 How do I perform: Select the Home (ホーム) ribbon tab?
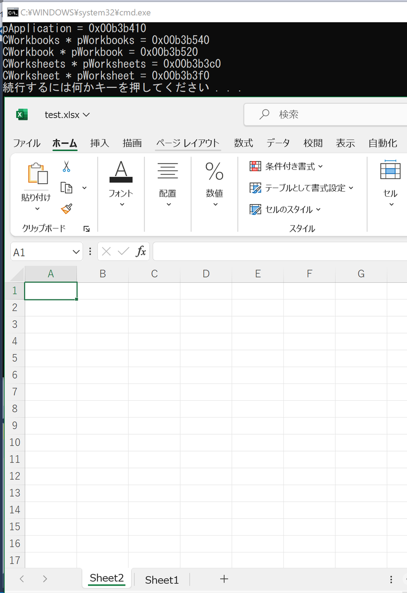[65, 143]
